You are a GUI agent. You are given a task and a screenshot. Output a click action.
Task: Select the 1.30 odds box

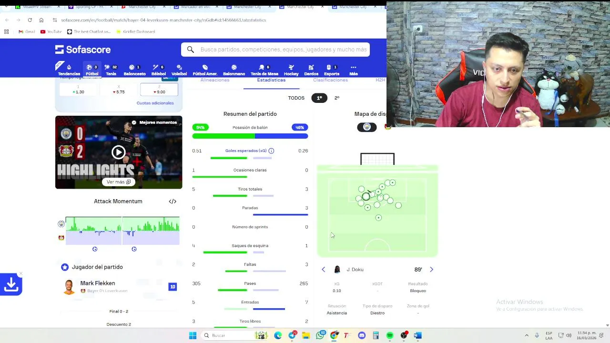[x=78, y=90]
